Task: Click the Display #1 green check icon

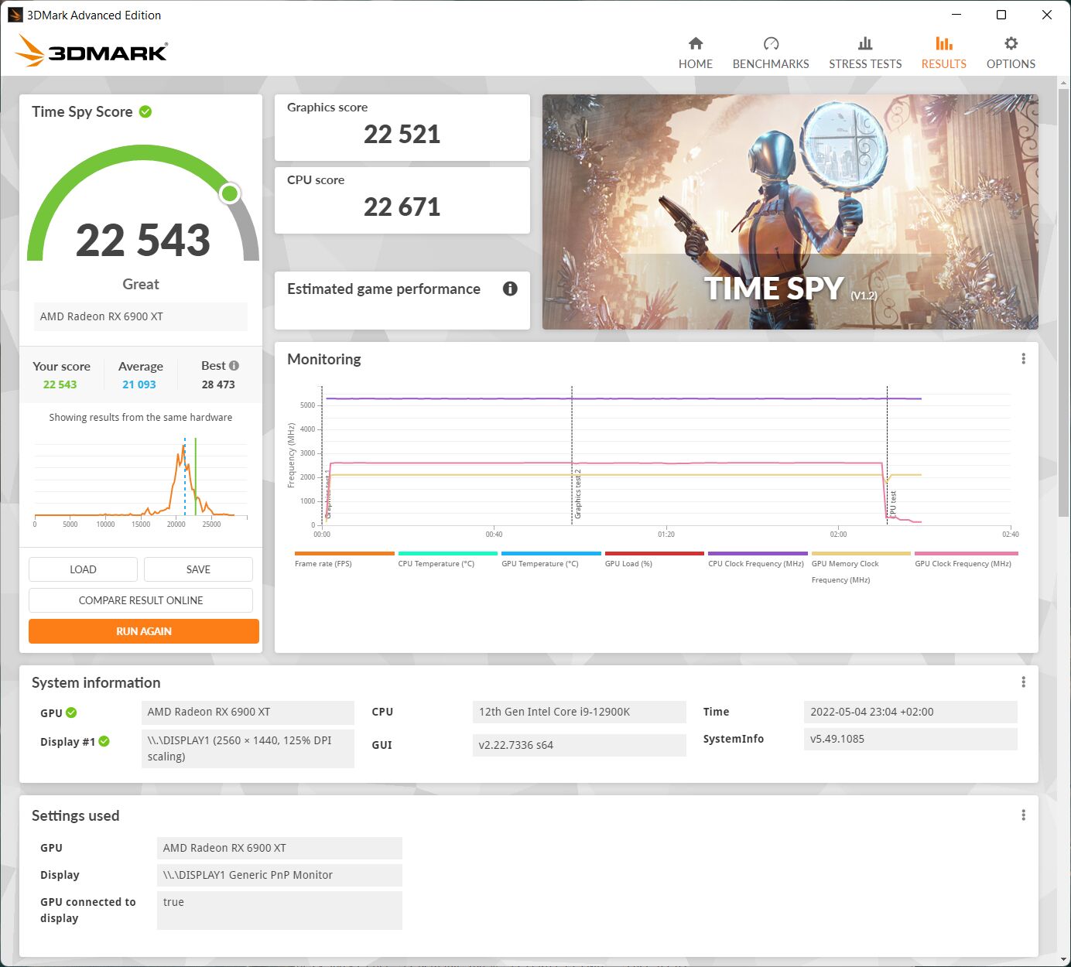Action: pyautogui.click(x=104, y=741)
